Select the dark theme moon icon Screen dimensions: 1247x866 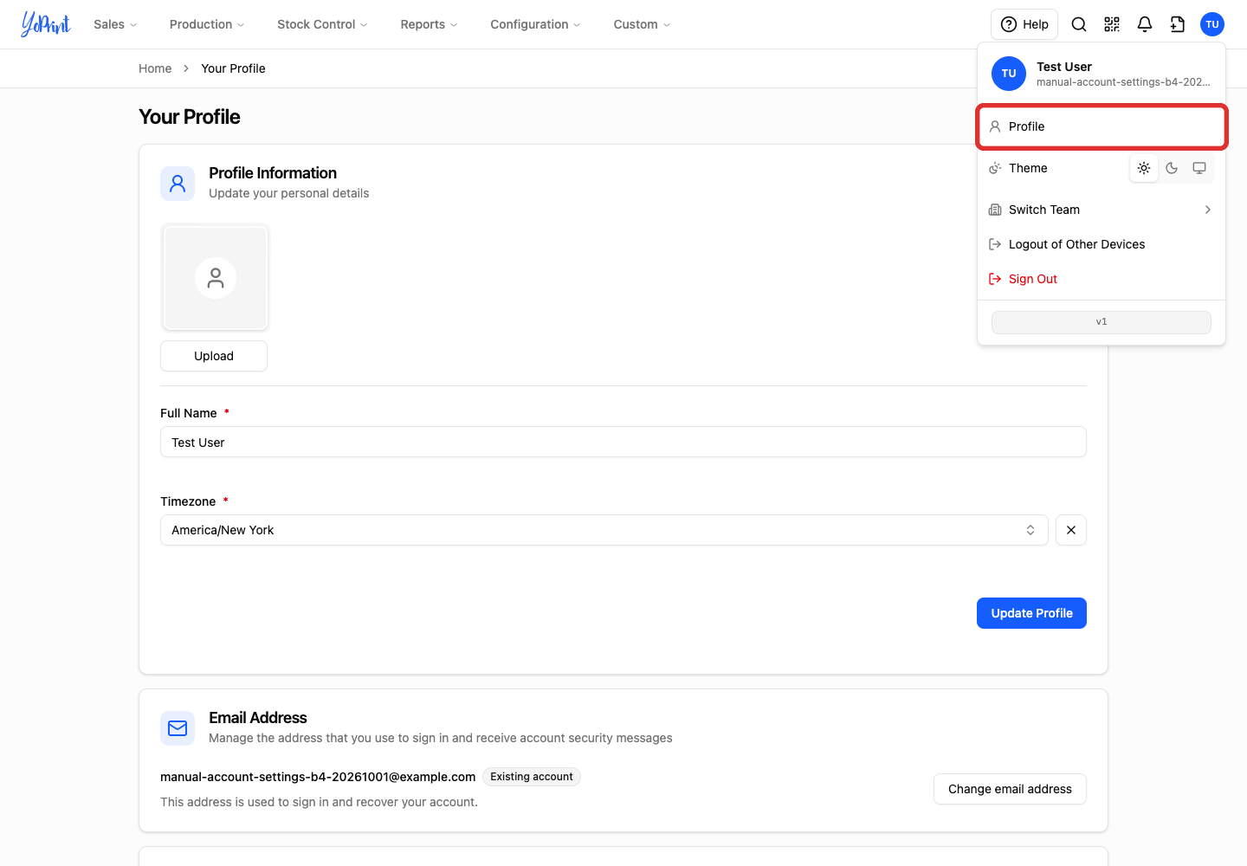tap(1172, 168)
